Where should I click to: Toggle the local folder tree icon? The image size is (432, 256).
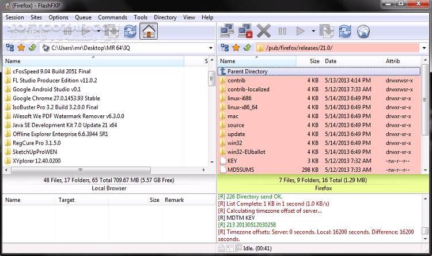point(10,48)
